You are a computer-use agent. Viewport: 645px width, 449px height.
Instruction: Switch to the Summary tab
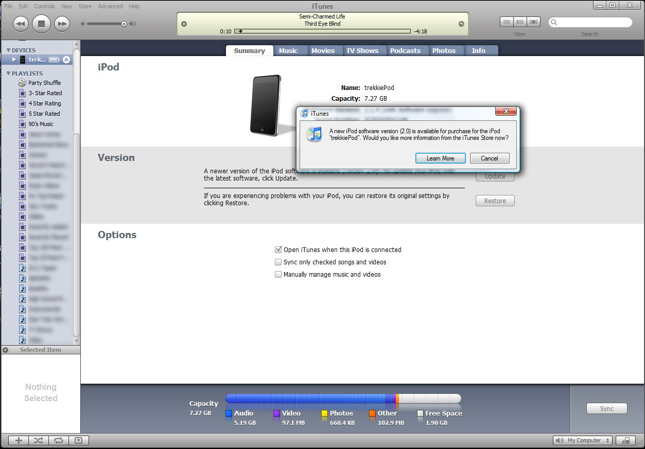click(250, 50)
